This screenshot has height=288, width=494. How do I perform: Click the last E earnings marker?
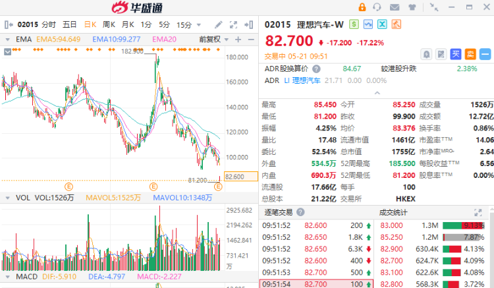pyautogui.click(x=218, y=187)
